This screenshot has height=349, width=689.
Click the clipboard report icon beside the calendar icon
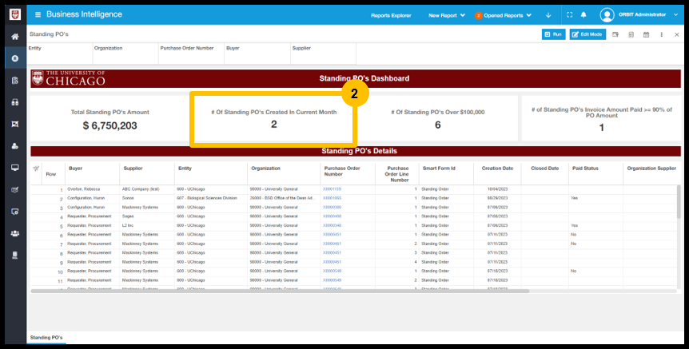631,34
